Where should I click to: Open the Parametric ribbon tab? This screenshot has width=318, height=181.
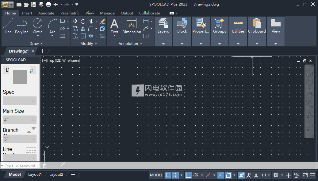point(70,13)
